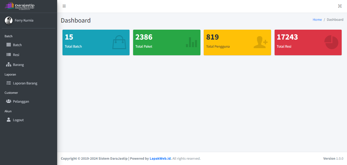Click the red Total Resi card
The height and width of the screenshot is (165, 347).
pos(308,42)
